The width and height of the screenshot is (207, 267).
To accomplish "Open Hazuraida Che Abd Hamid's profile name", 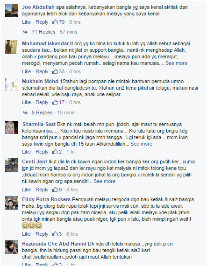I will coord(54,244).
